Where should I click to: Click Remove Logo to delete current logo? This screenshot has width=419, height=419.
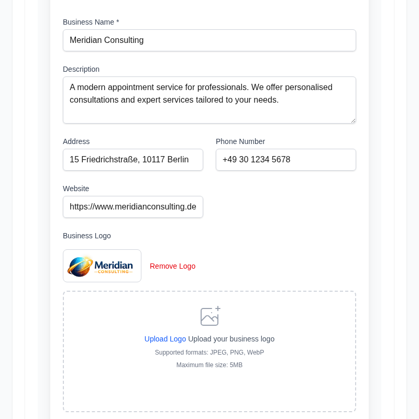point(172,266)
